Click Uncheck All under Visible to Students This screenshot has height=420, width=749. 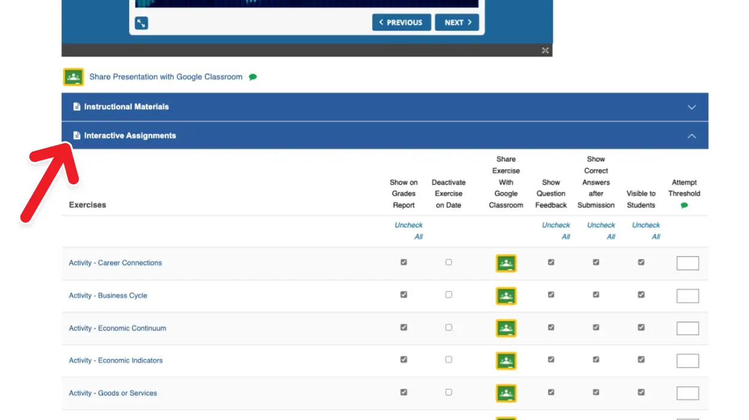646,231
